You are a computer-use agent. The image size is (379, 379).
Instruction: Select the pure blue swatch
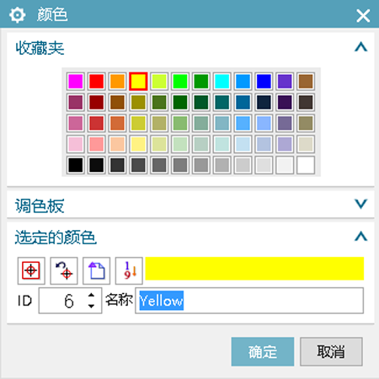pos(264,82)
